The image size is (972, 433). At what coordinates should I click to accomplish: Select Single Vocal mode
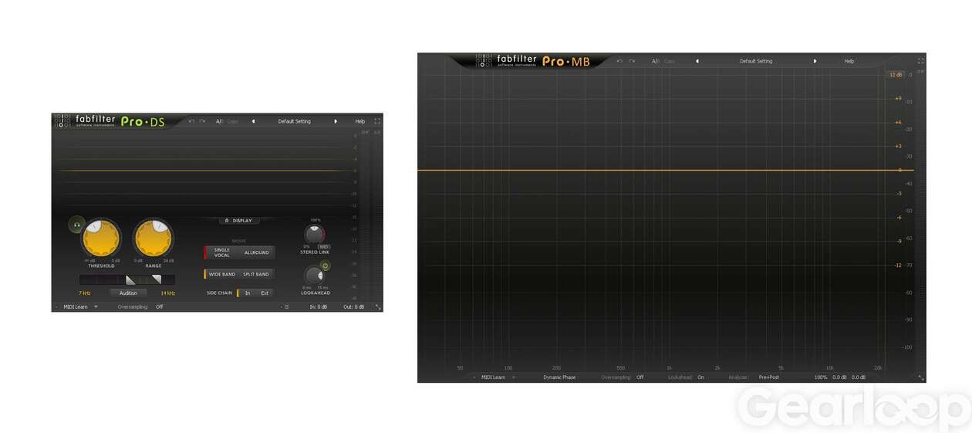(221, 252)
